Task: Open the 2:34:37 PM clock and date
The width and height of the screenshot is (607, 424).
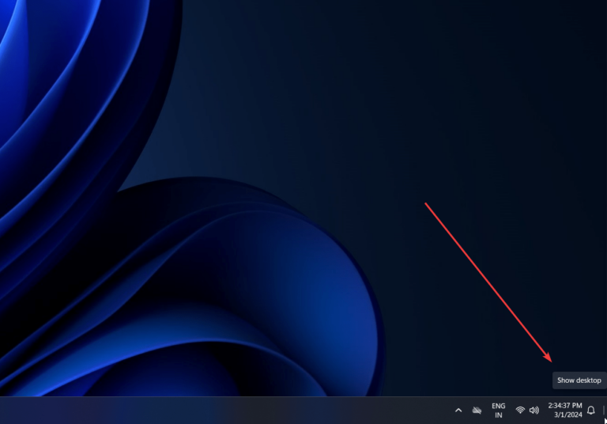Action: (x=565, y=410)
